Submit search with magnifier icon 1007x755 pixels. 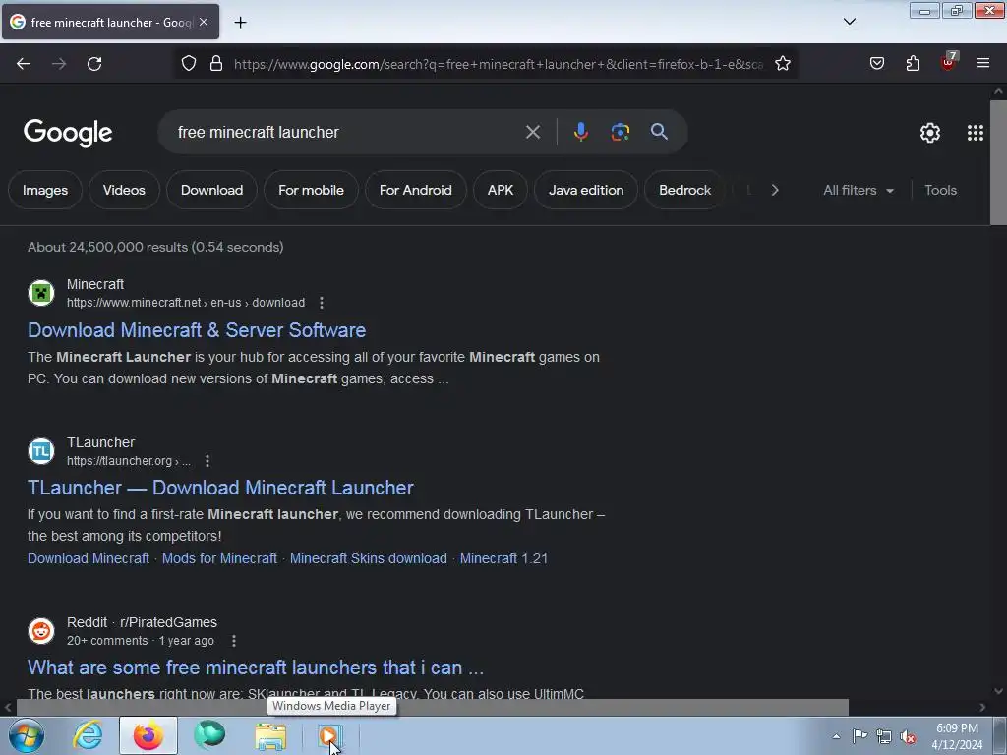(659, 132)
